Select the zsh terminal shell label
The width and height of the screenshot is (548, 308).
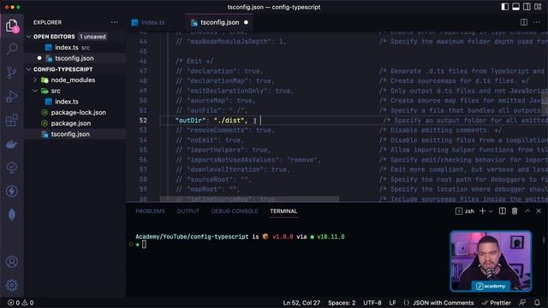click(465, 211)
